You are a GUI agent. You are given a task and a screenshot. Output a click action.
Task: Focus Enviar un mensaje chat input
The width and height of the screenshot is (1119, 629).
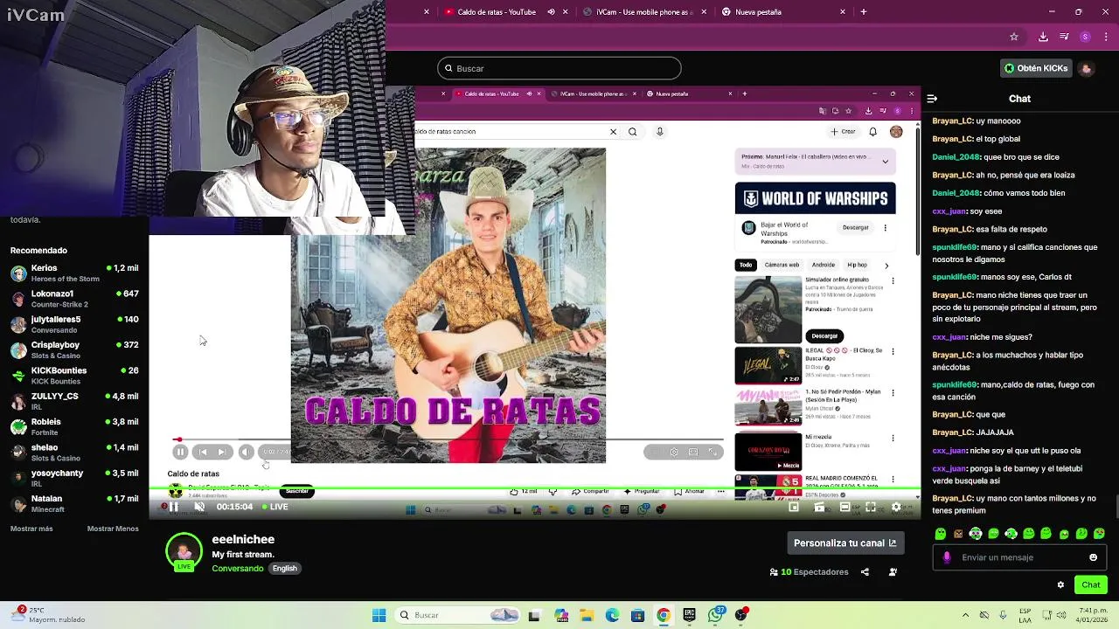coord(1019,557)
